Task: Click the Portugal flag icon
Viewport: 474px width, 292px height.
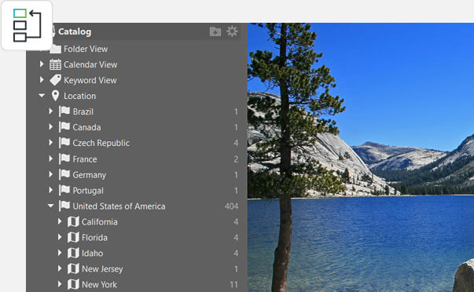Action: coord(64,190)
